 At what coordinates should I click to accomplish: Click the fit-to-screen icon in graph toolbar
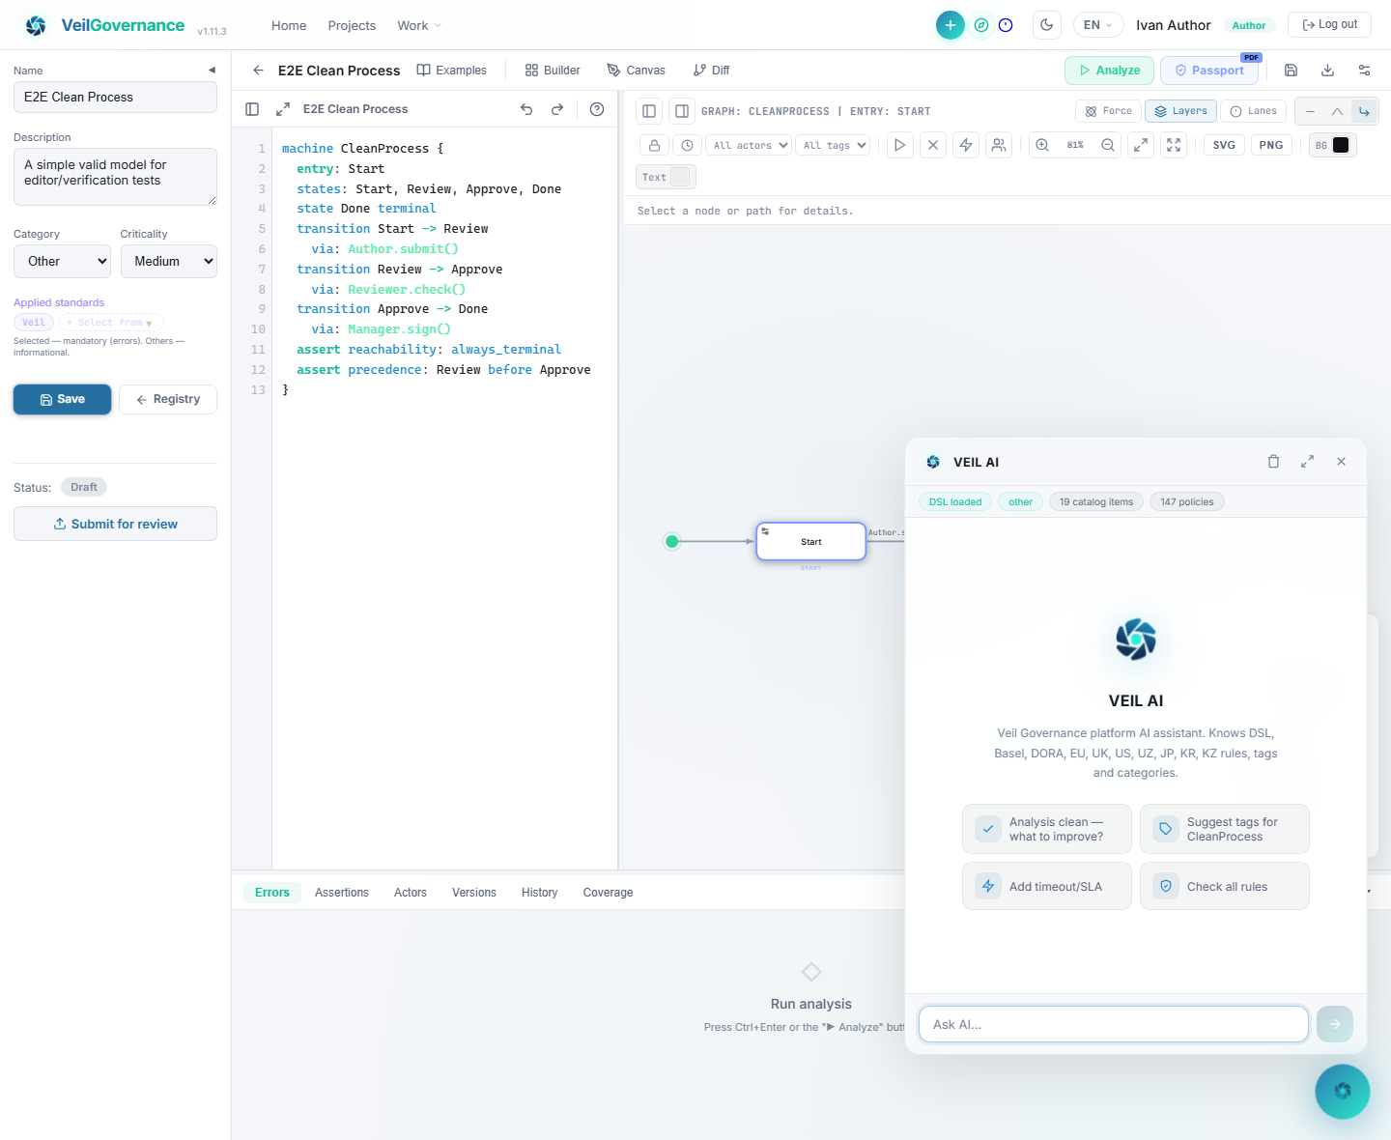(x=1174, y=145)
